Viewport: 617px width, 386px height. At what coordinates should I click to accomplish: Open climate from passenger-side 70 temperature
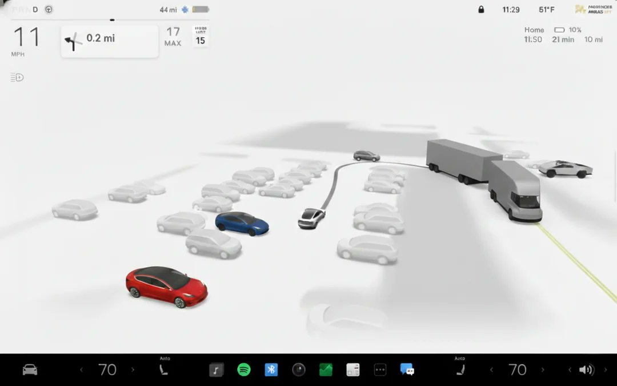[x=517, y=370]
